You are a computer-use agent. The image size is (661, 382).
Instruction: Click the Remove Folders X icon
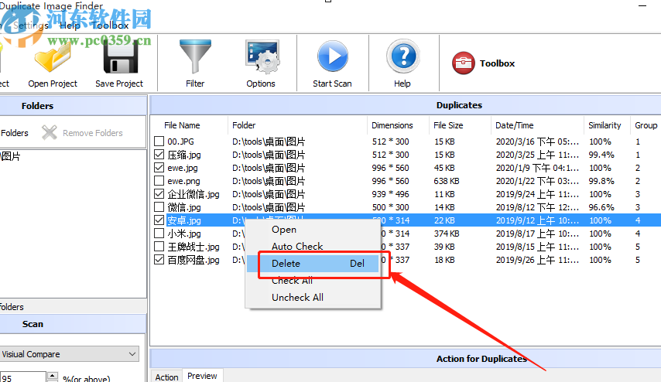50,133
